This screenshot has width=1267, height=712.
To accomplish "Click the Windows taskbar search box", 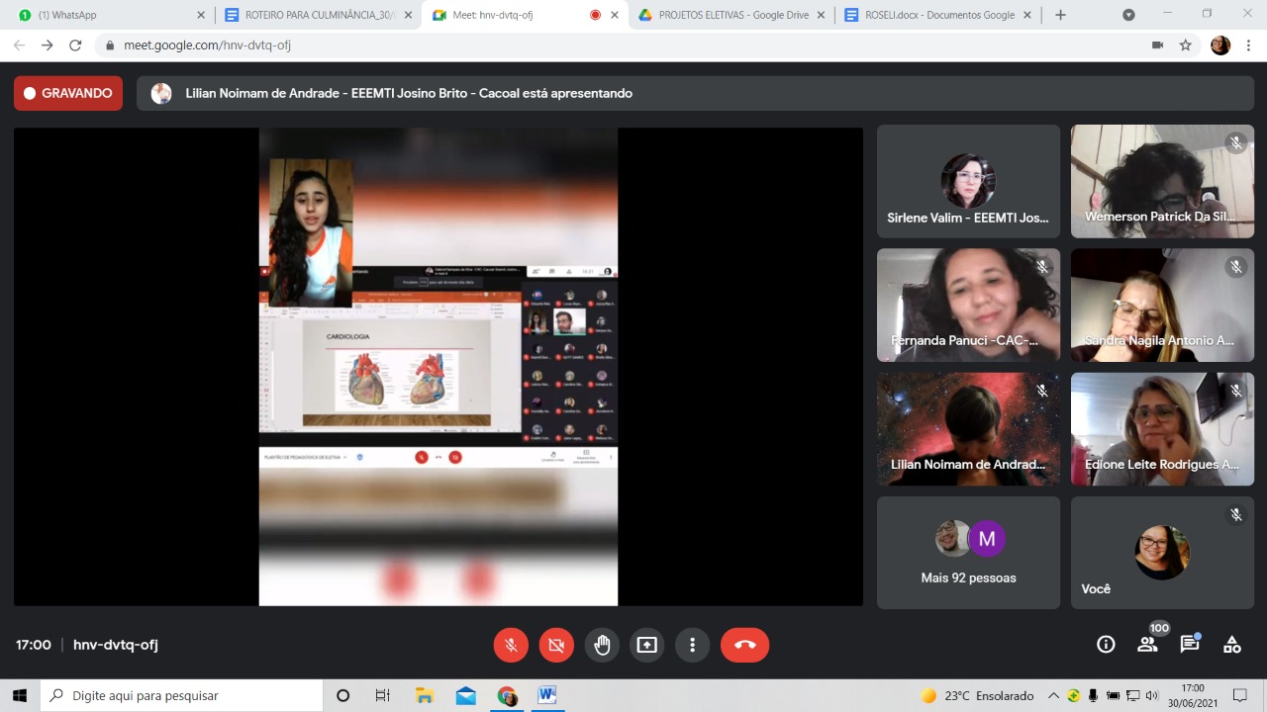I will 182,695.
